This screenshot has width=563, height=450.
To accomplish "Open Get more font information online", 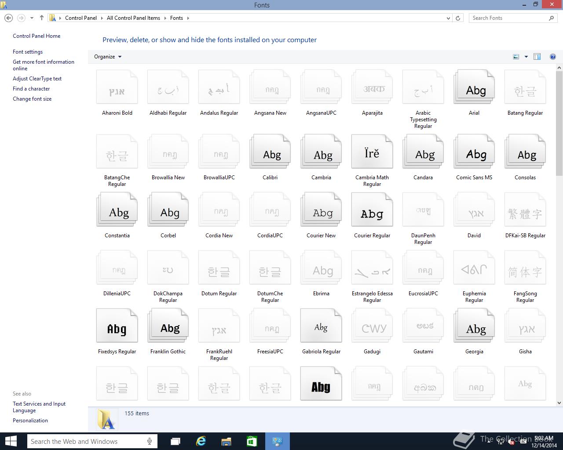I will (x=44, y=65).
